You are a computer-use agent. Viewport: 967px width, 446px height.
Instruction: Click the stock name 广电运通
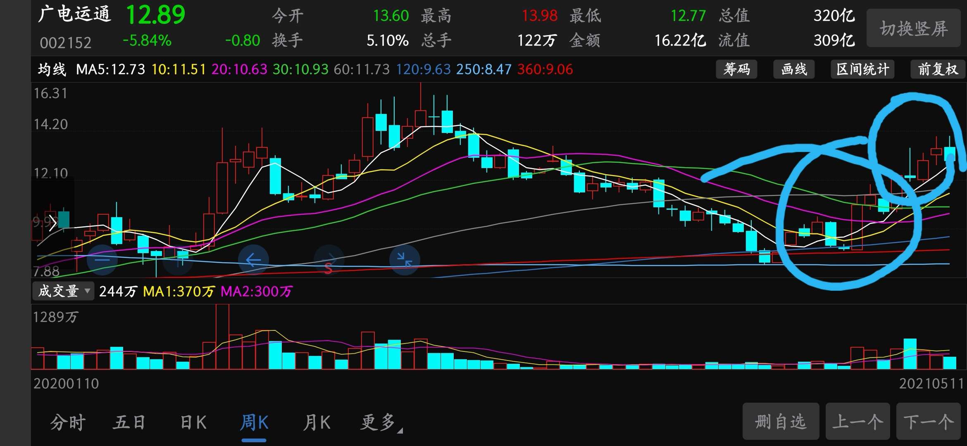click(74, 14)
